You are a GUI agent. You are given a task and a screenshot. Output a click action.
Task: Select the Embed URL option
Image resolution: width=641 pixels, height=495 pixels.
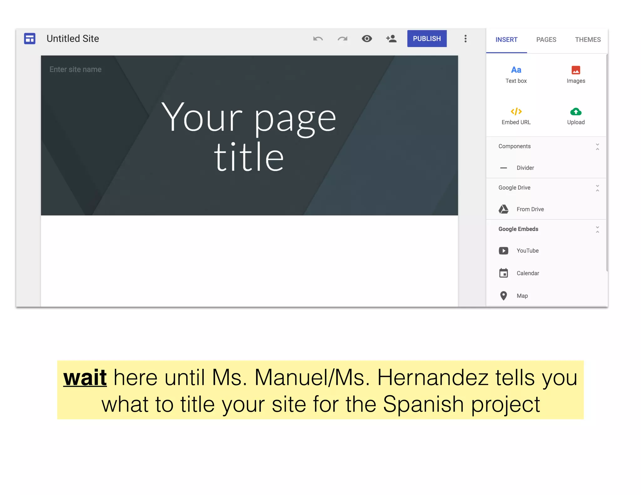[x=516, y=116]
